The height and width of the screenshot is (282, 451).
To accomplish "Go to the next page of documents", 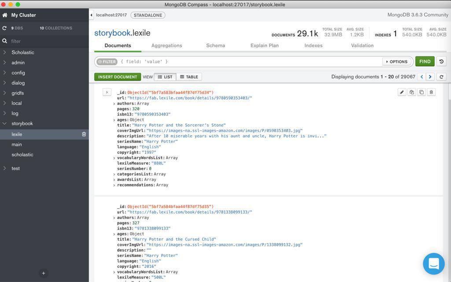I will (x=430, y=77).
